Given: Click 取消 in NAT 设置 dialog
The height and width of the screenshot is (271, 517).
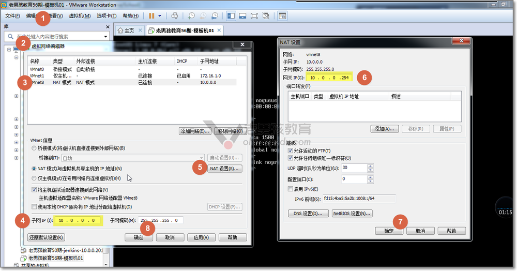Looking at the screenshot, I should [420, 231].
